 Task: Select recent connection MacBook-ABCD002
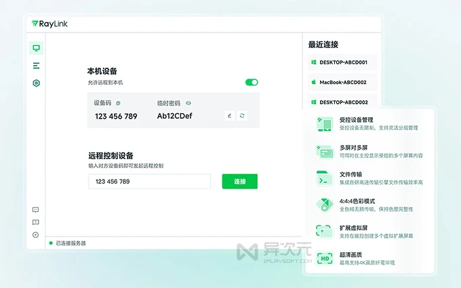click(342, 82)
